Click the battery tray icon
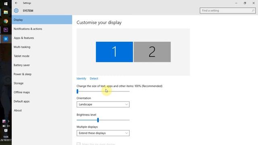 coord(4,126)
